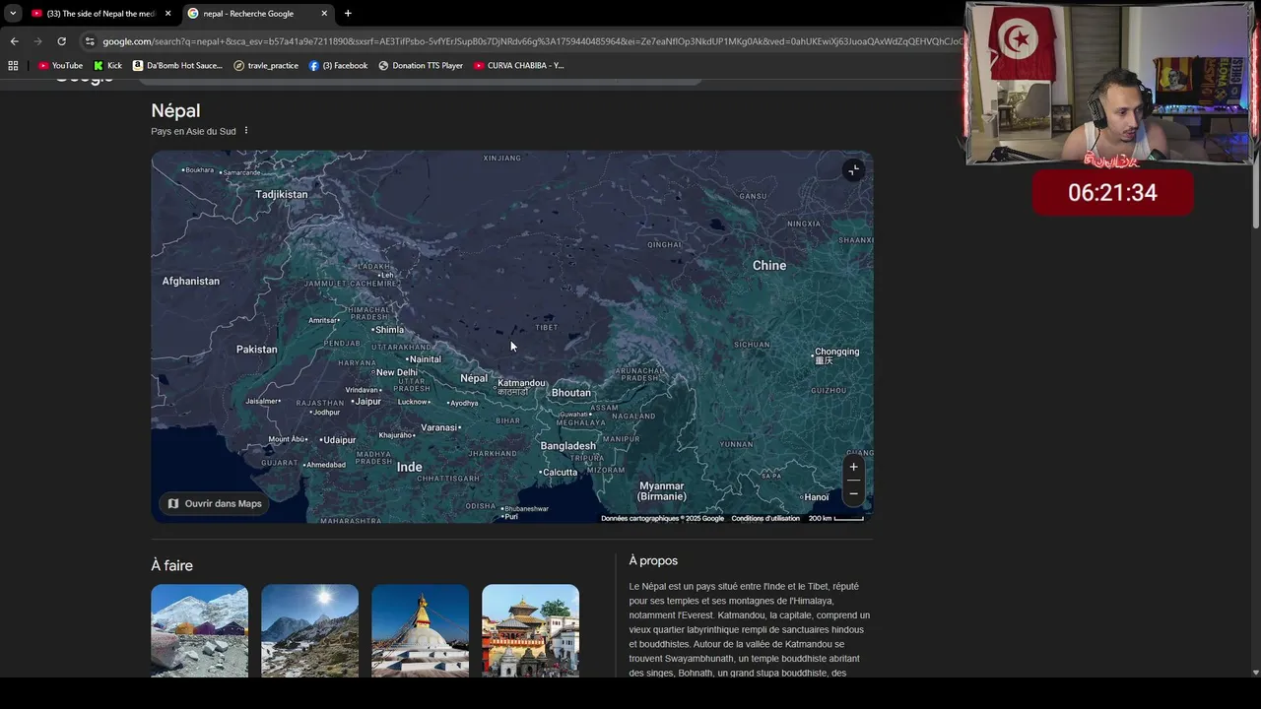Reload the page with the refresh icon
The image size is (1261, 709).
(61, 41)
